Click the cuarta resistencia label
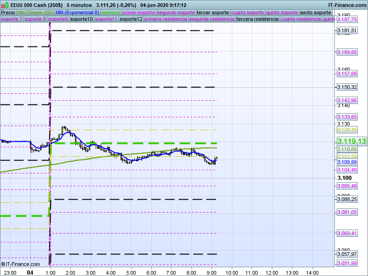The image size is (368, 276). pyautogui.click(x=301, y=19)
